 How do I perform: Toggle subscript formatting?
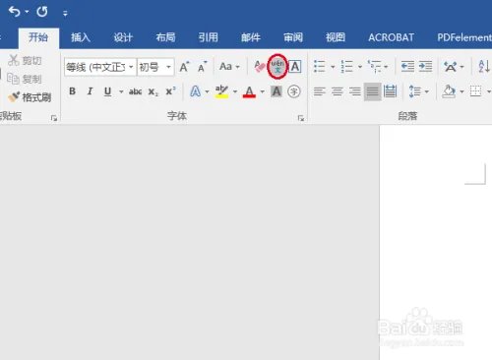pos(153,91)
